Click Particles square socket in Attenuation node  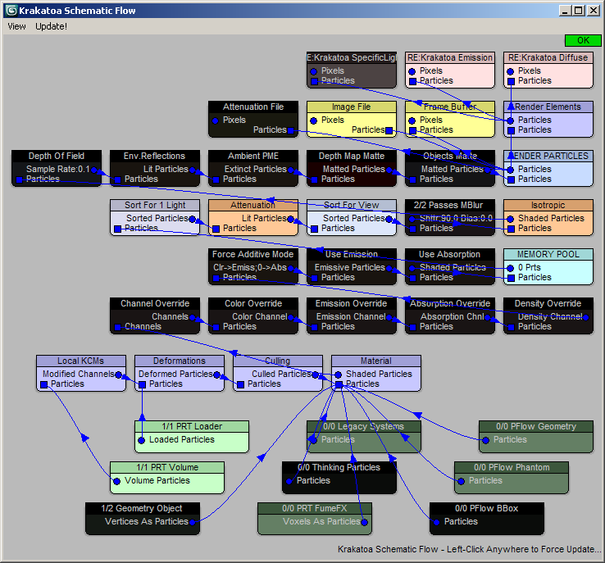[216, 229]
